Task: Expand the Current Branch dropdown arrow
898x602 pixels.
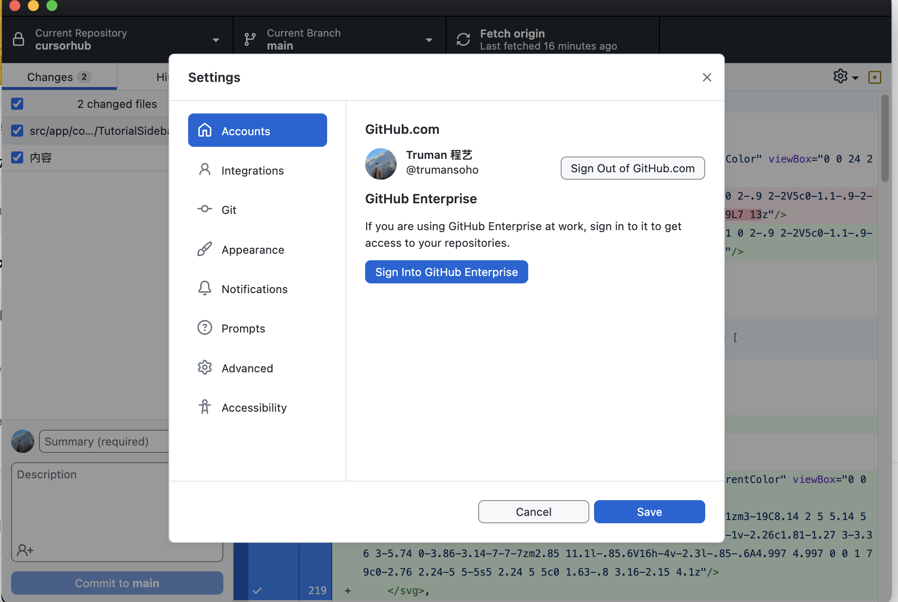Action: (x=429, y=40)
